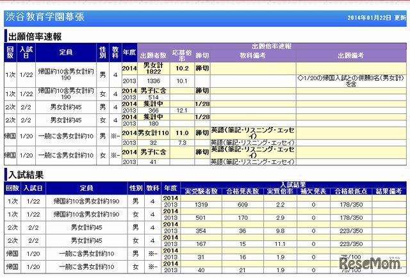
Task: Click the 教科備考 column header
Action: tap(253, 56)
